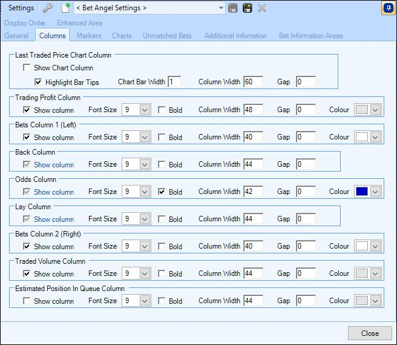Enable Show column for Estimated Position In Queue

(27, 301)
